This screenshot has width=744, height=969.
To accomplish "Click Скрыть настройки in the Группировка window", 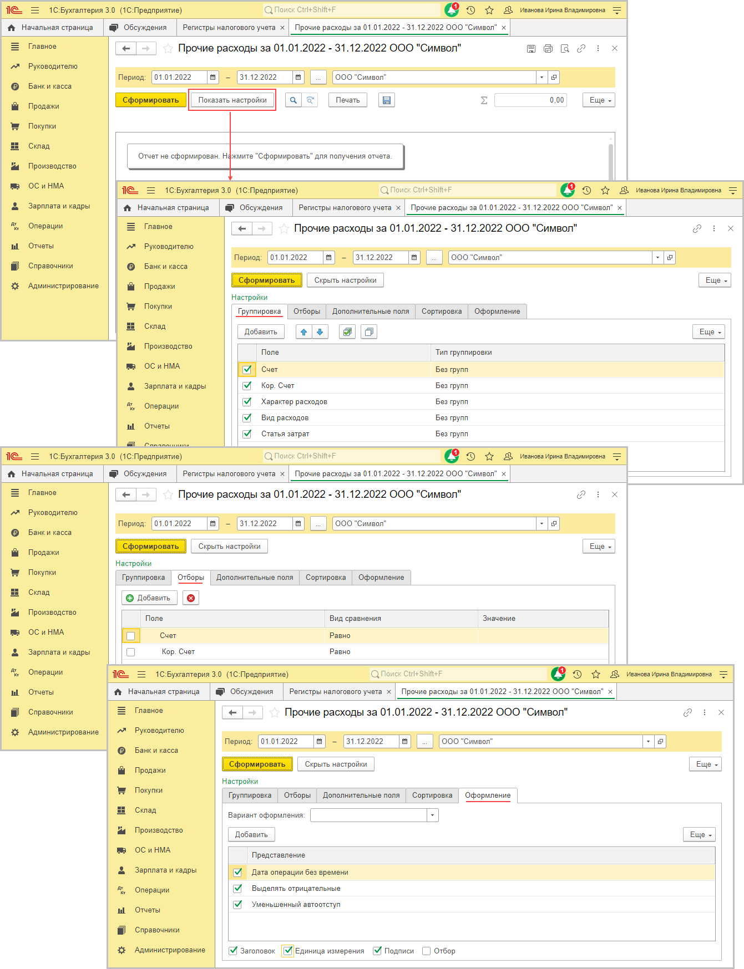I will coord(345,280).
